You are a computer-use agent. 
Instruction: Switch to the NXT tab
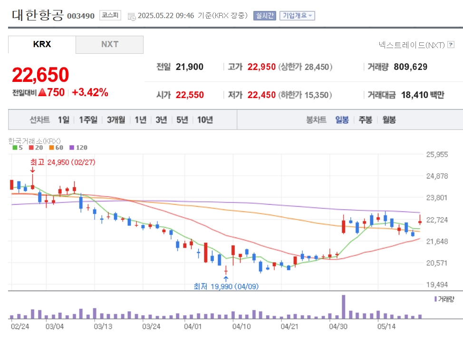coord(109,44)
